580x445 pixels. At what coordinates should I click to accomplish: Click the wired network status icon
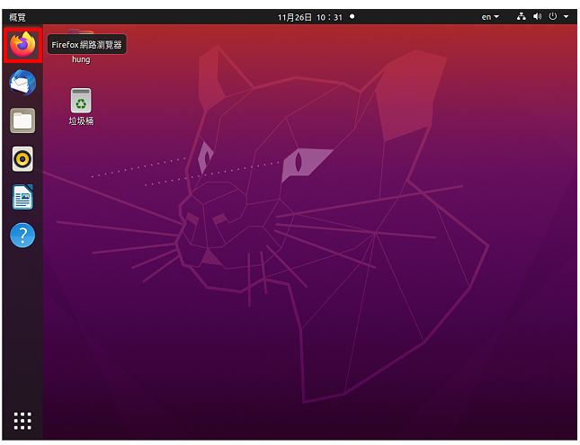(x=522, y=17)
